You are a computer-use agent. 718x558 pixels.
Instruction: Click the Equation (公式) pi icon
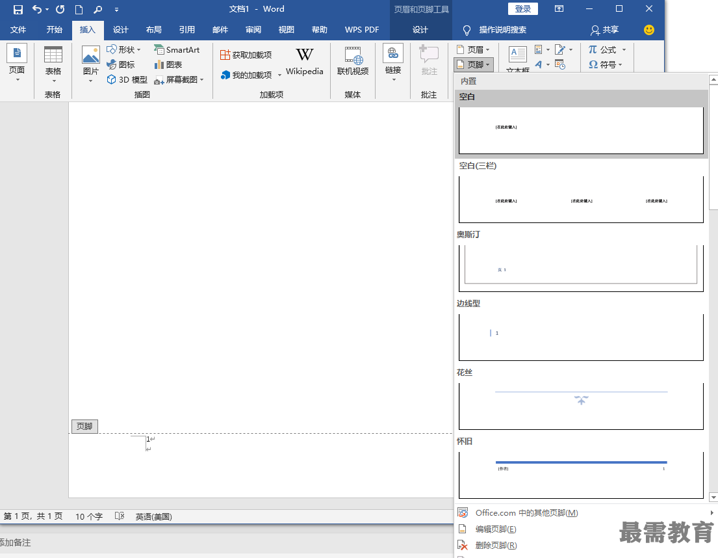coord(593,49)
